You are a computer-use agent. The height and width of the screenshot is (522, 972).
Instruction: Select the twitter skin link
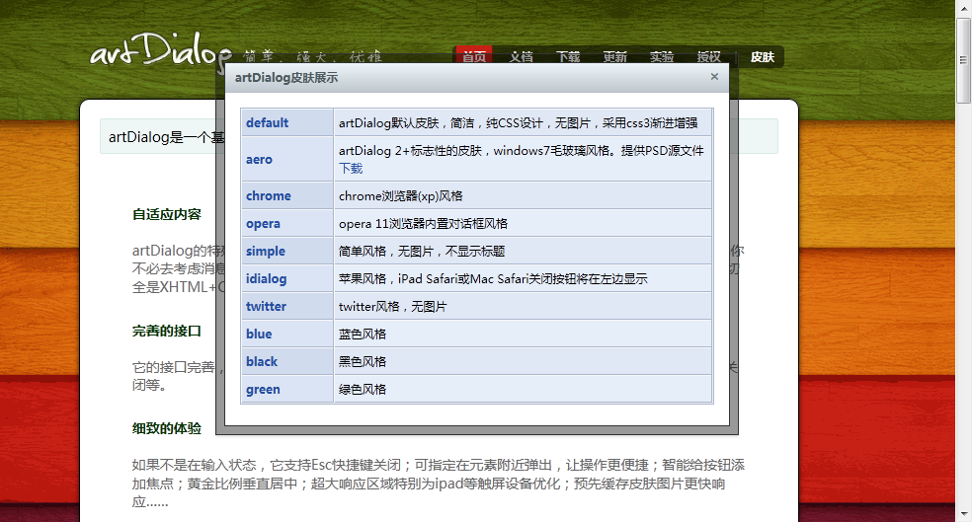click(266, 306)
